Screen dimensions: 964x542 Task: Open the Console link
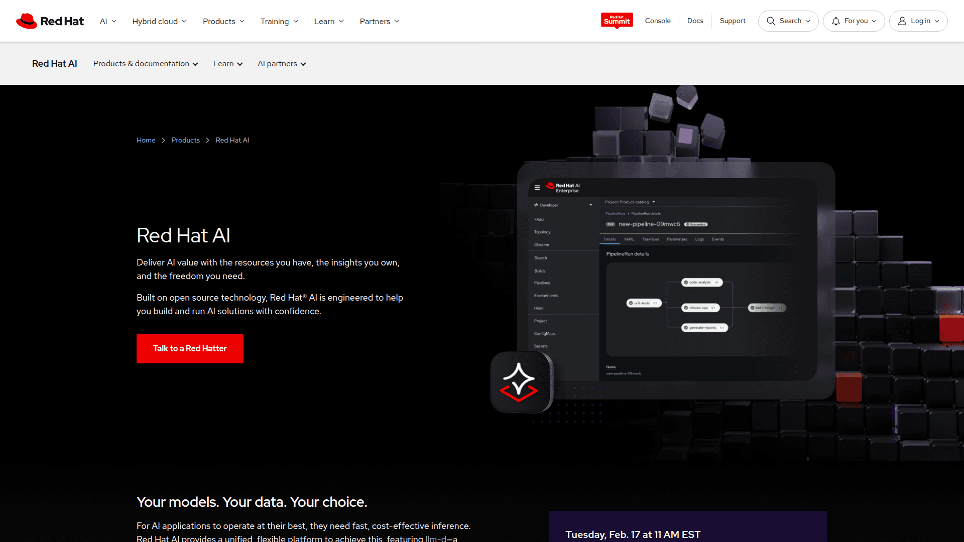tap(658, 21)
